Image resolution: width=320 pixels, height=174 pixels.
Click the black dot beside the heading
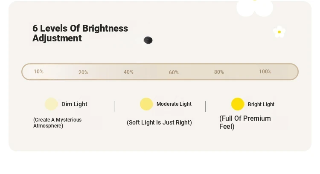(x=148, y=40)
